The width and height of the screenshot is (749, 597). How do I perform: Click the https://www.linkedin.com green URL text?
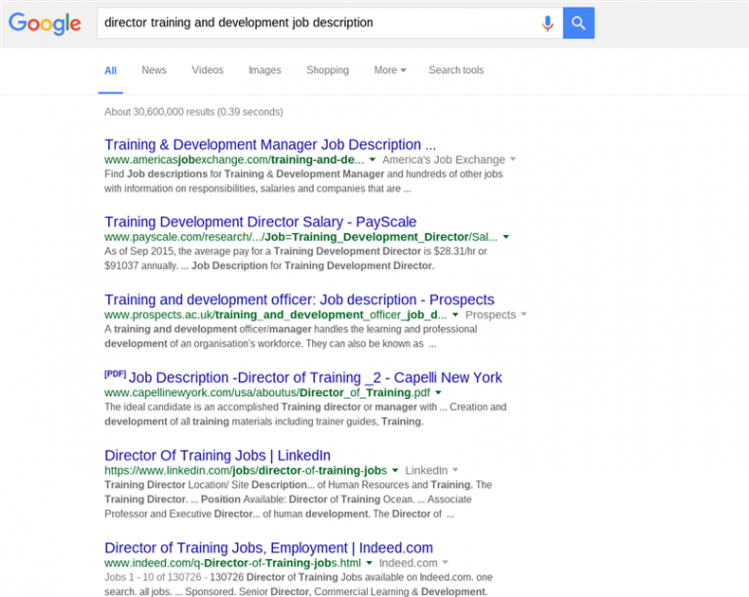(246, 470)
